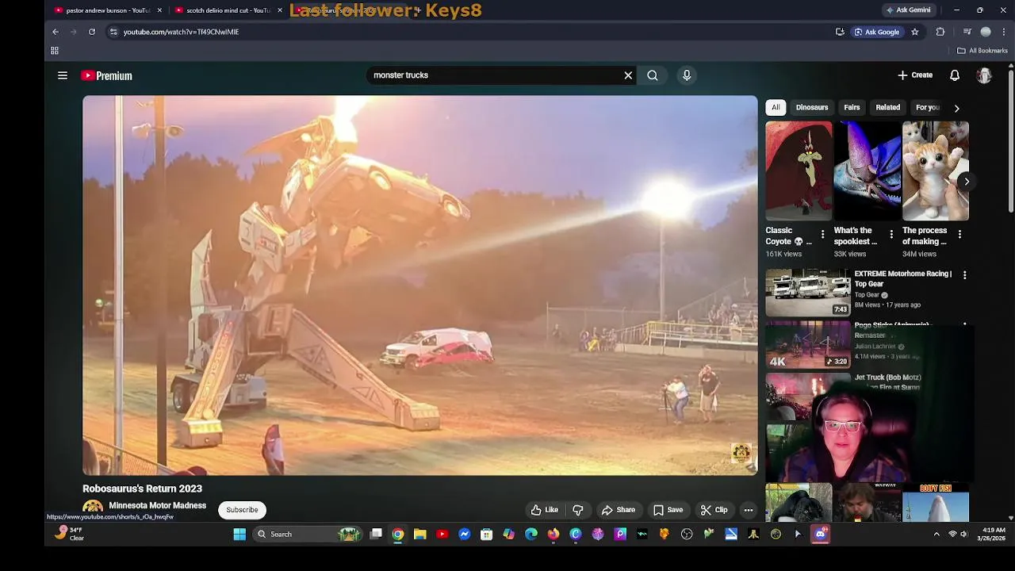Screen dimensions: 1015x571
Task: Like the Robosaurus's Return video
Action: 545,510
